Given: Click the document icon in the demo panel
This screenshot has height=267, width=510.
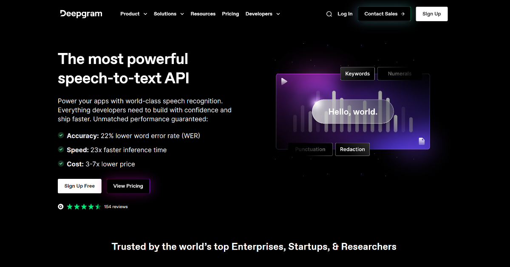Looking at the screenshot, I should point(421,142).
